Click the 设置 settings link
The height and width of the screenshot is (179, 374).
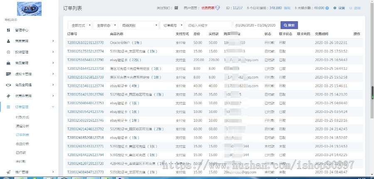tap(342, 8)
